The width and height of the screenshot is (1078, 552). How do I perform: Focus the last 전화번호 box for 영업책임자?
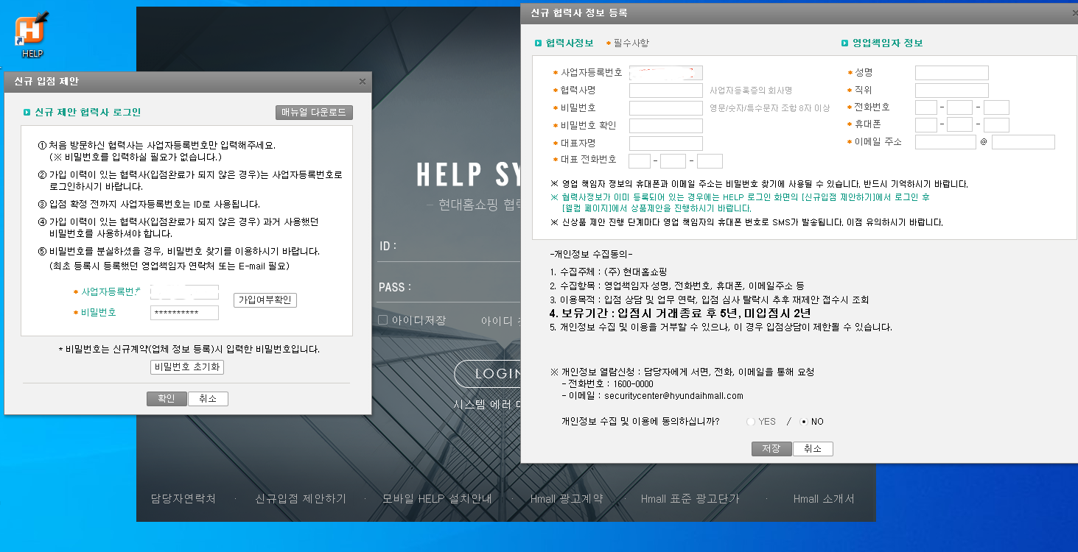coord(996,108)
